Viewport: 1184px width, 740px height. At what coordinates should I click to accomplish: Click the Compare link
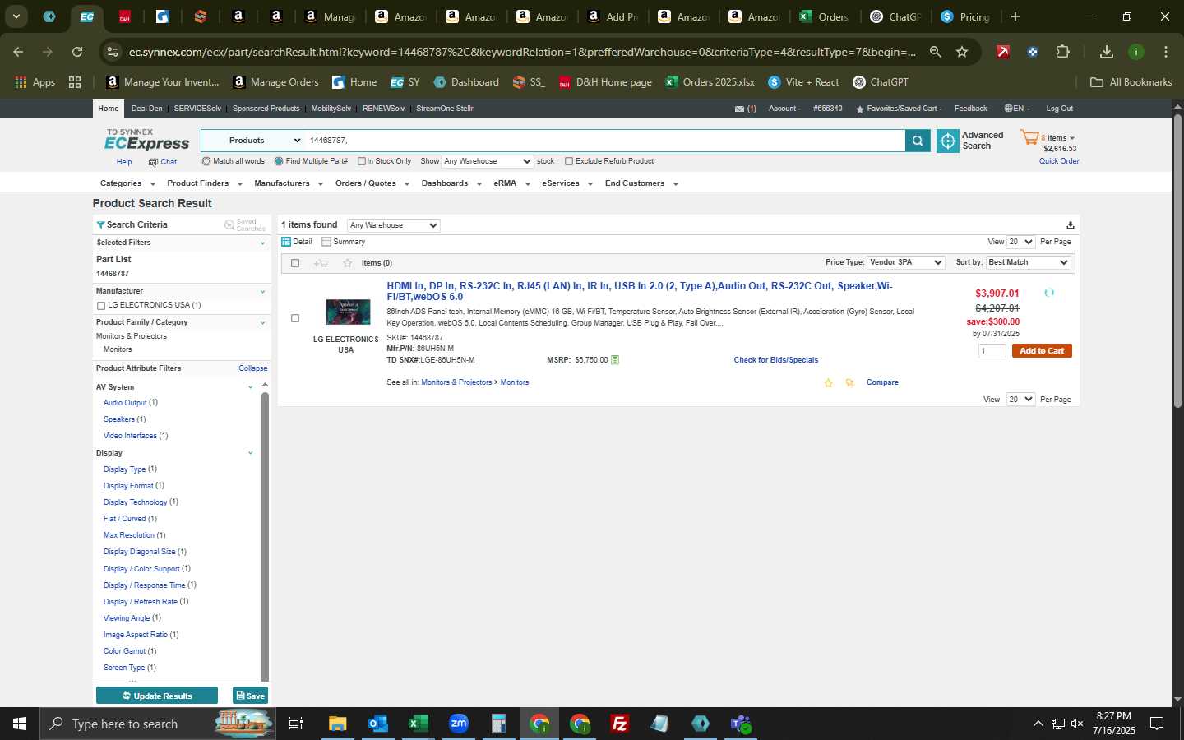[x=882, y=382]
